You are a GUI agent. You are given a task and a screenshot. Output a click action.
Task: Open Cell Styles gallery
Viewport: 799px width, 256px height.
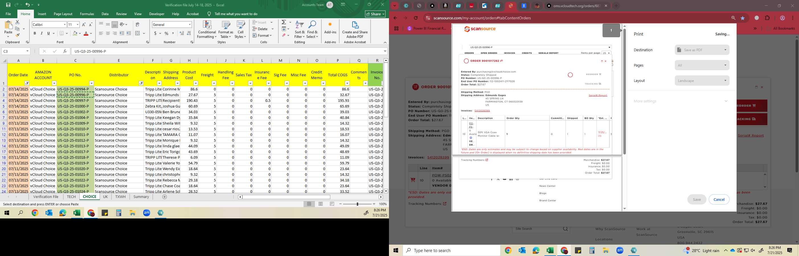(x=240, y=30)
